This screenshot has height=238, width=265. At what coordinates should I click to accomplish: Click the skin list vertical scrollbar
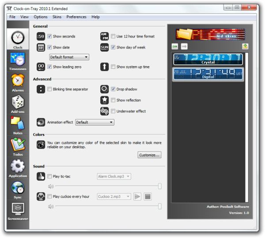[x=247, y=127]
